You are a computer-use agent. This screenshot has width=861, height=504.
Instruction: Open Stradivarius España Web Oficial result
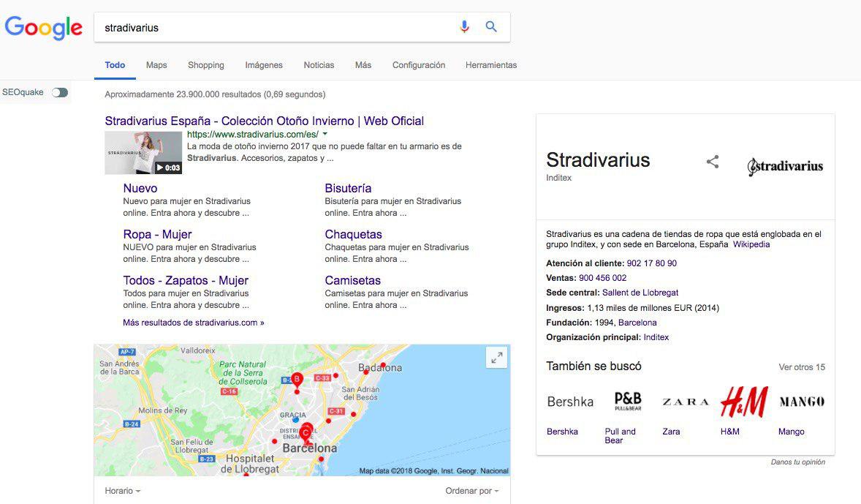(264, 121)
